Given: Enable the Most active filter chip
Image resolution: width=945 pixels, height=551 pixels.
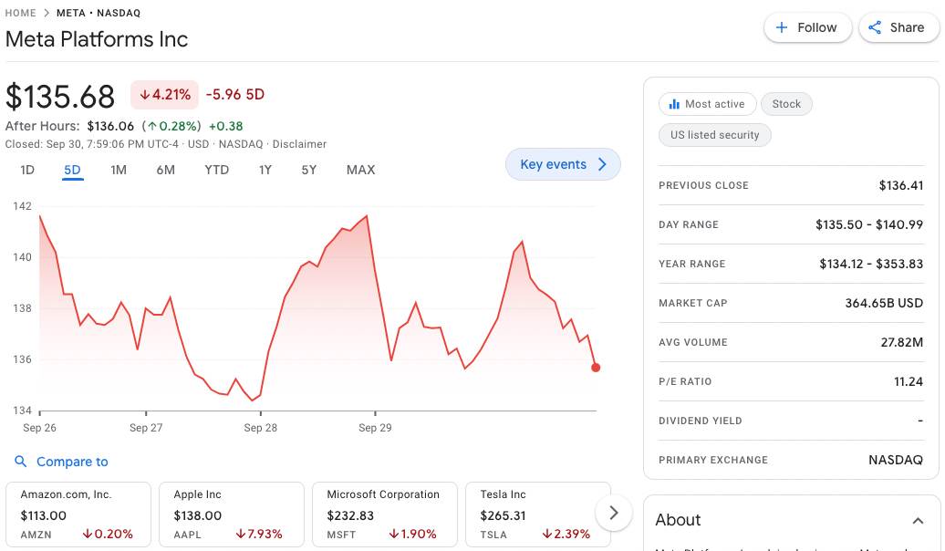Looking at the screenshot, I should (x=707, y=104).
